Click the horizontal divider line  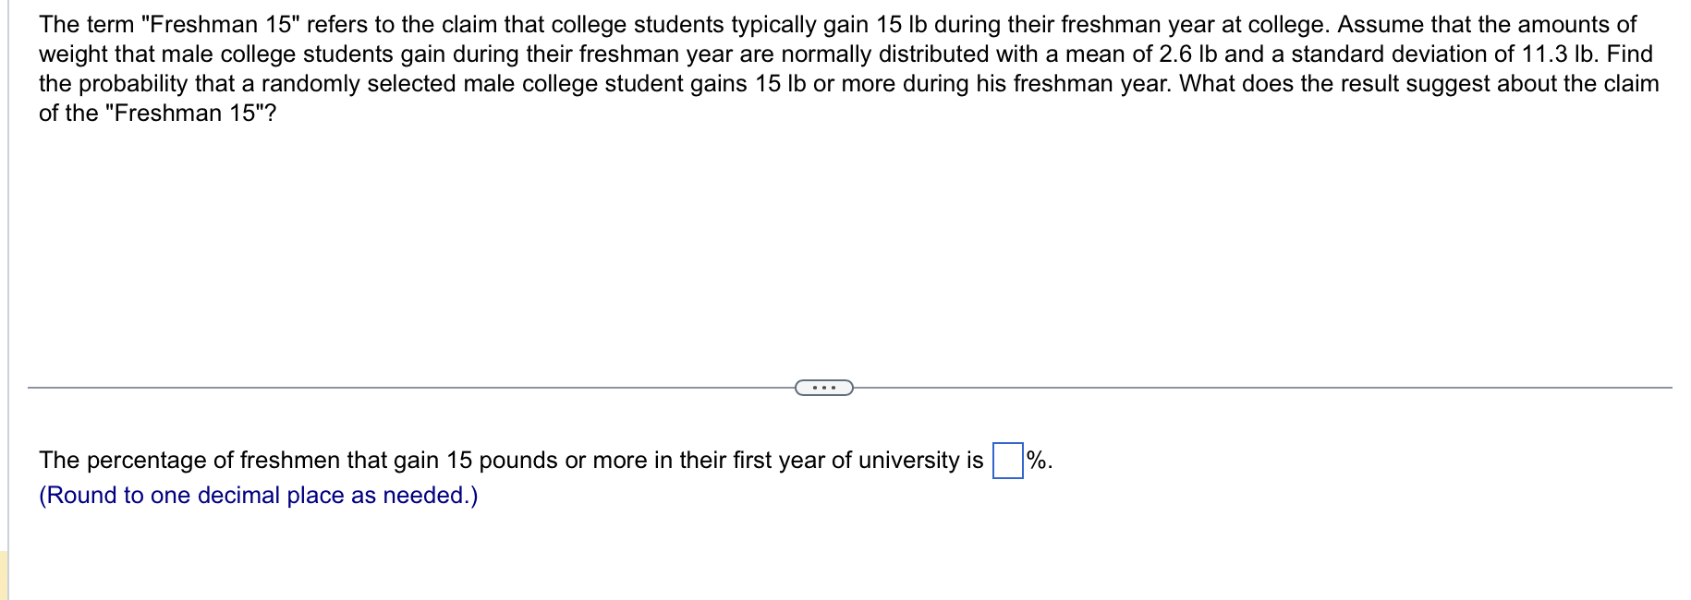tap(370, 387)
